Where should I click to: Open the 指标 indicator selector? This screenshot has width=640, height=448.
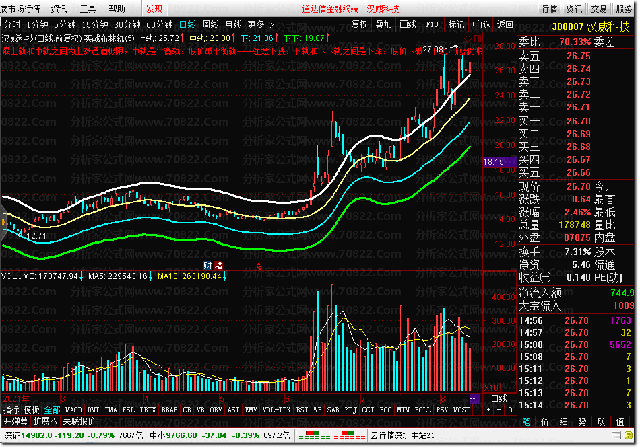11,410
